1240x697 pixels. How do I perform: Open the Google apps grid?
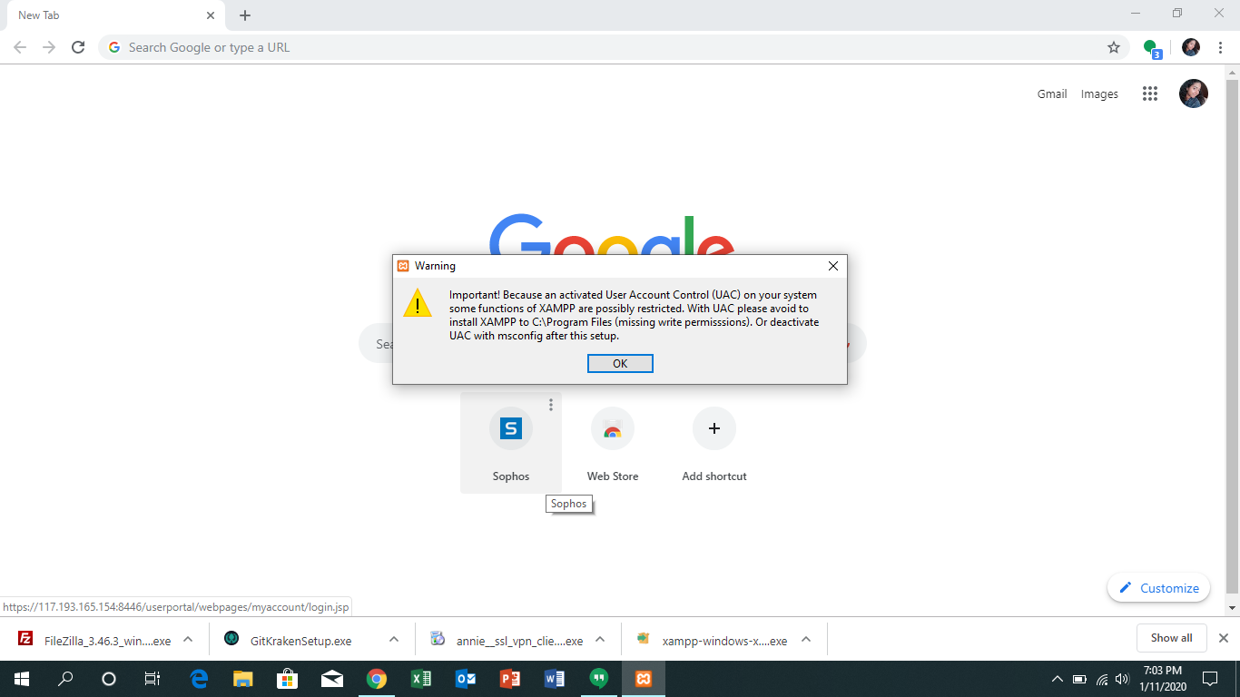point(1150,93)
